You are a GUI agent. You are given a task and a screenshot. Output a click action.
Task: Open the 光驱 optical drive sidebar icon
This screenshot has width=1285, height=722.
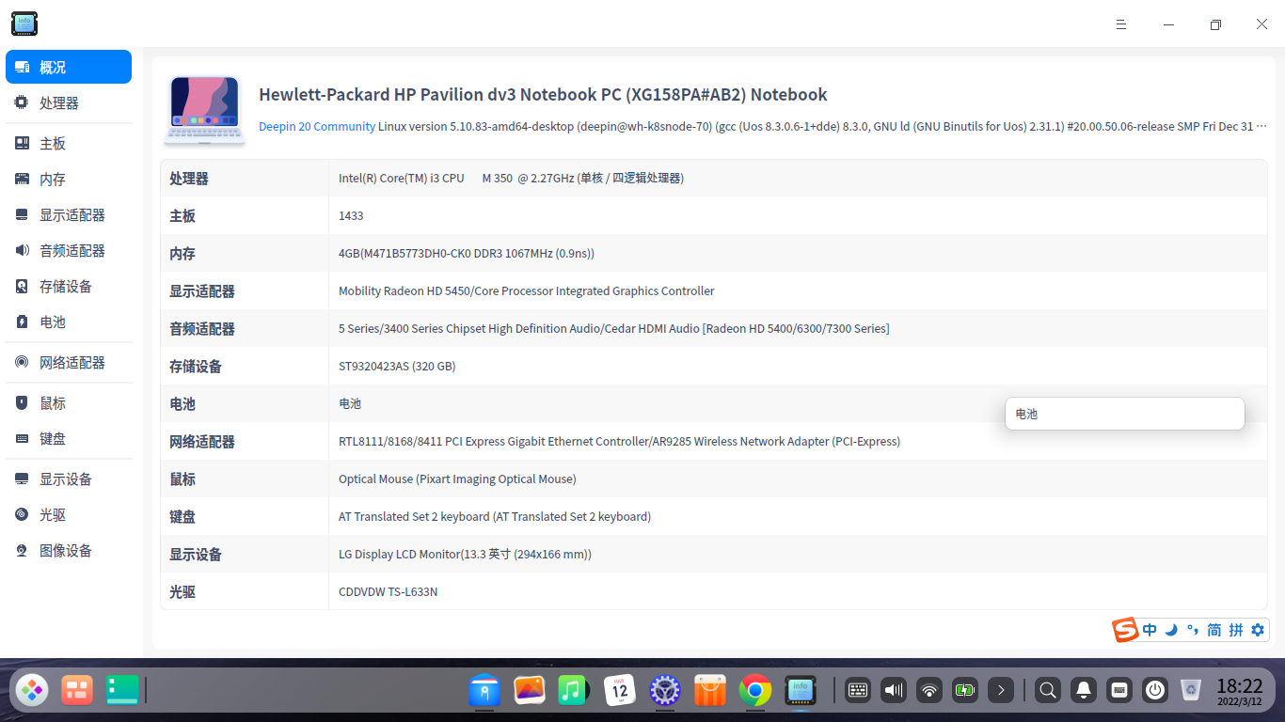[x=22, y=515]
